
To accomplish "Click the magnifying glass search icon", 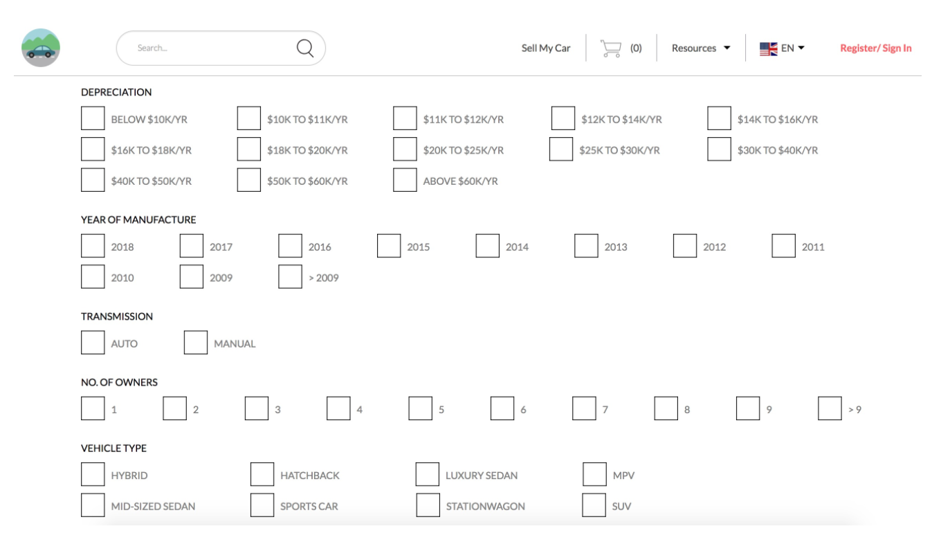I will [x=305, y=48].
